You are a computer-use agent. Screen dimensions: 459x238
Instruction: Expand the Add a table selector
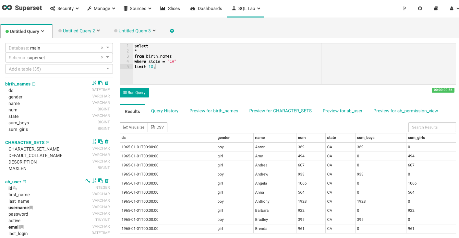(x=108, y=69)
